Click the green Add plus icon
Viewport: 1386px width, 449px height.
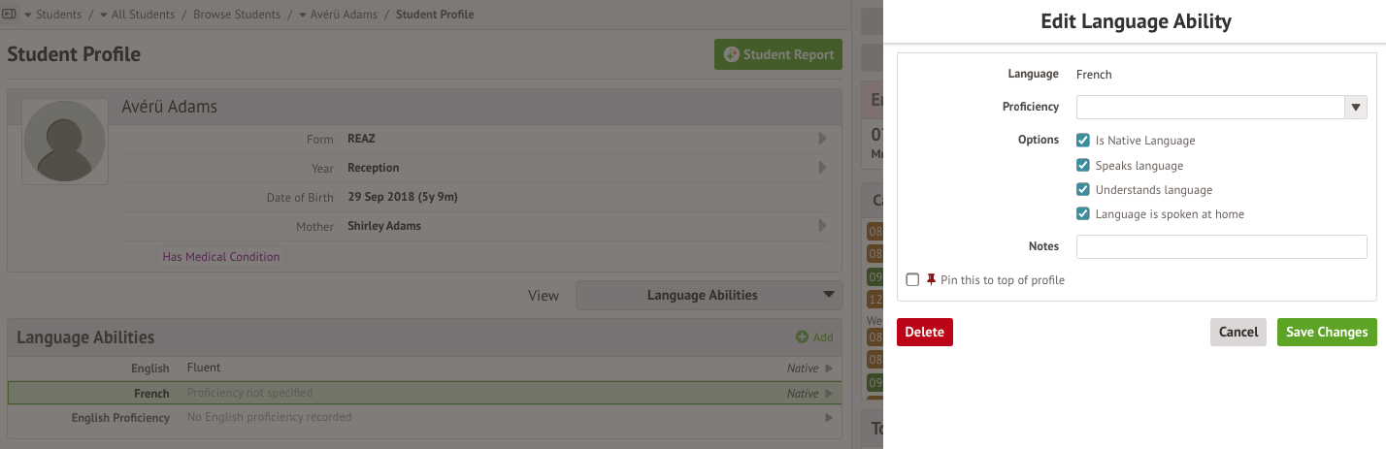click(802, 337)
